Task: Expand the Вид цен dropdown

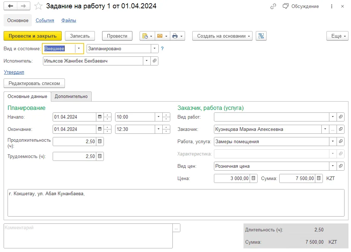Action: point(333,166)
